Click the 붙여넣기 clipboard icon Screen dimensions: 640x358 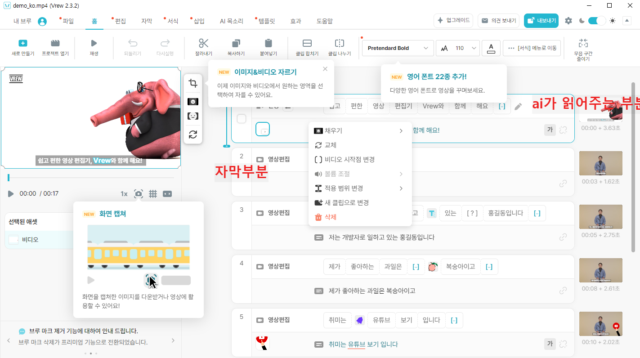269,43
